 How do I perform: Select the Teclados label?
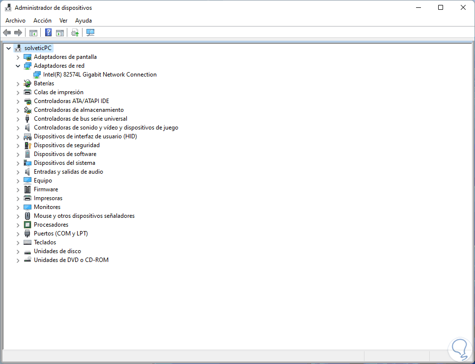click(x=45, y=242)
